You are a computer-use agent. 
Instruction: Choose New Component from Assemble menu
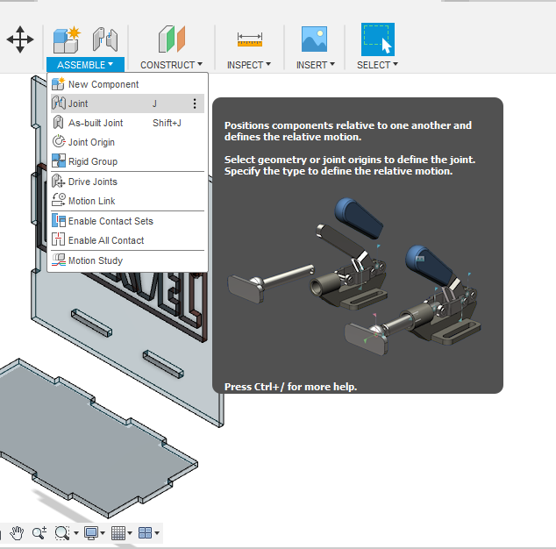click(127, 84)
